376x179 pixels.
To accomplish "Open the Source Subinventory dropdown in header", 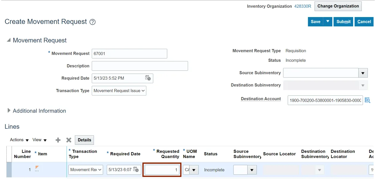I will pos(363,73).
